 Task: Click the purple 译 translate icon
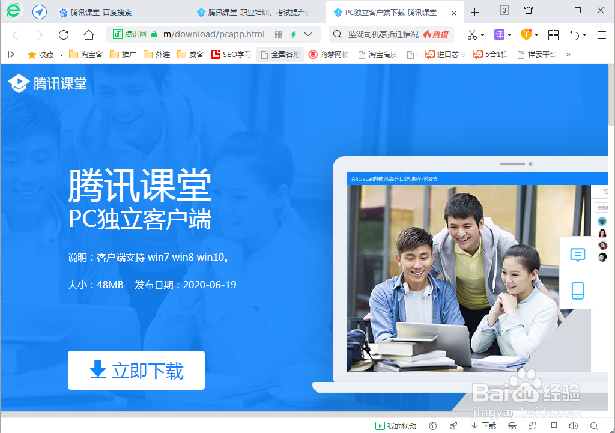tap(499, 34)
